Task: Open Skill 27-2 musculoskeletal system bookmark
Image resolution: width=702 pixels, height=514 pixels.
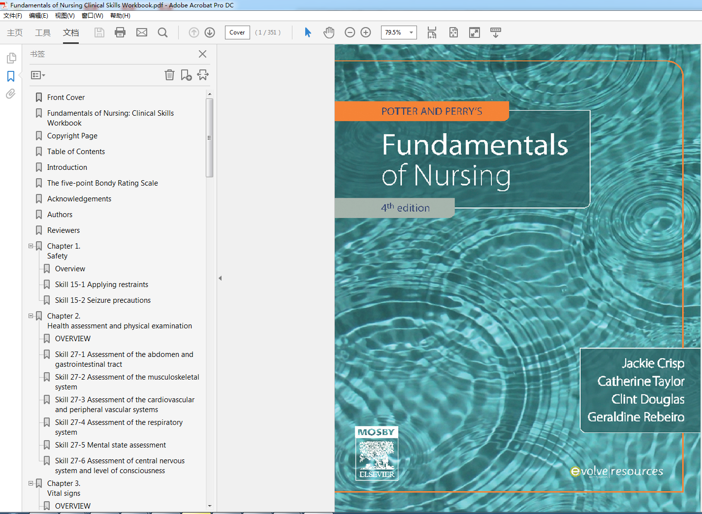Action: click(127, 382)
